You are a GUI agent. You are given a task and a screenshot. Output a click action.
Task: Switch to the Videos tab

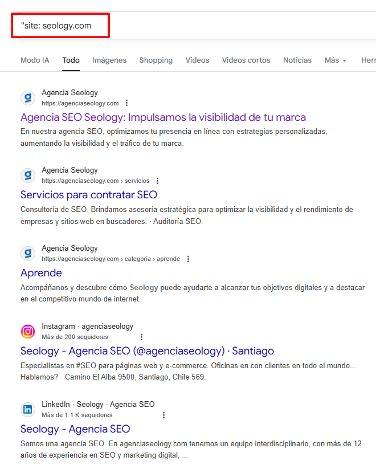[197, 60]
